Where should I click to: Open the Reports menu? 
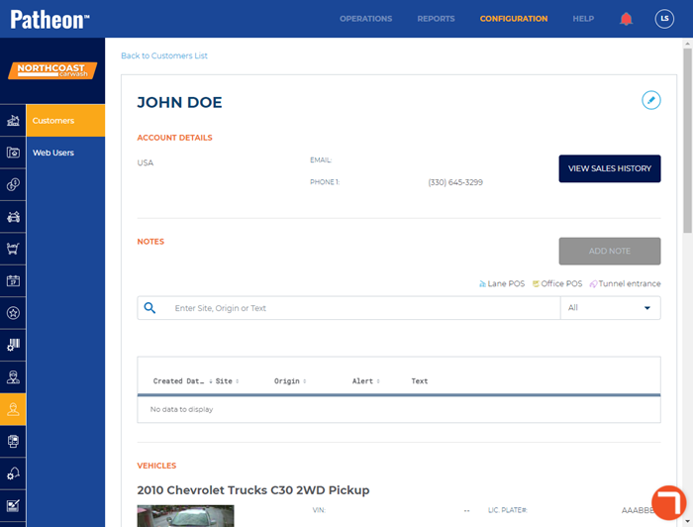coord(436,19)
